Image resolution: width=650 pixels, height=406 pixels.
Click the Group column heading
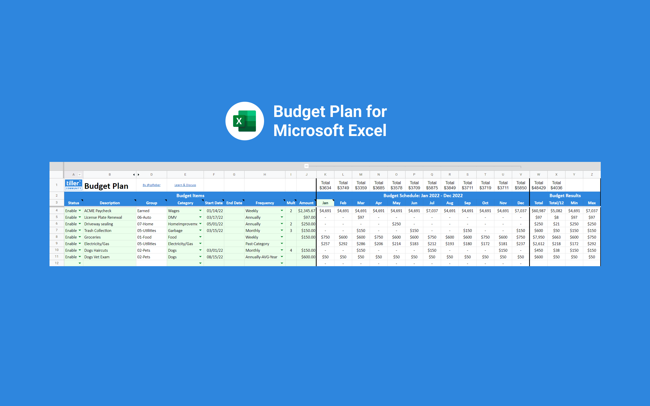[152, 203]
